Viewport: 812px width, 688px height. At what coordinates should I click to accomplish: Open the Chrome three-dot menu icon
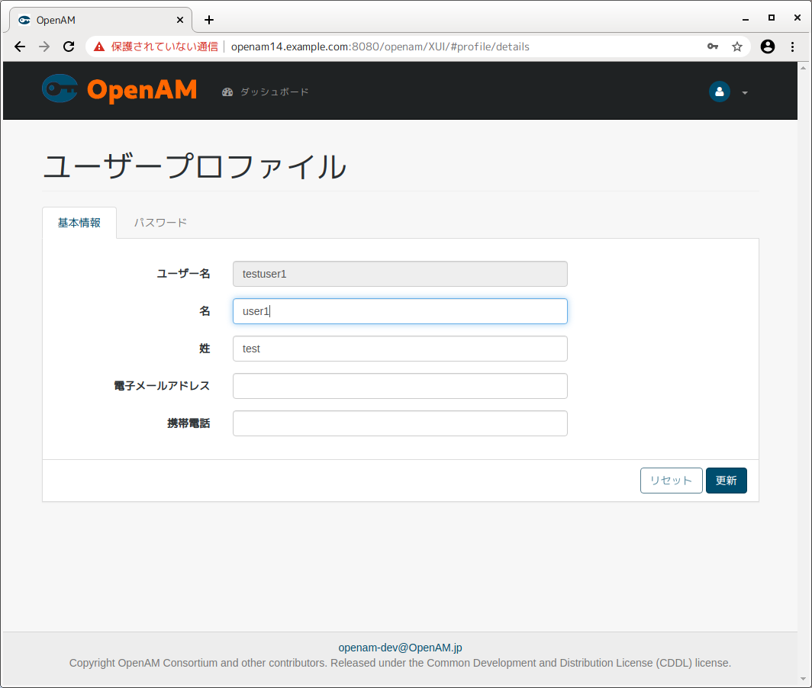794,47
